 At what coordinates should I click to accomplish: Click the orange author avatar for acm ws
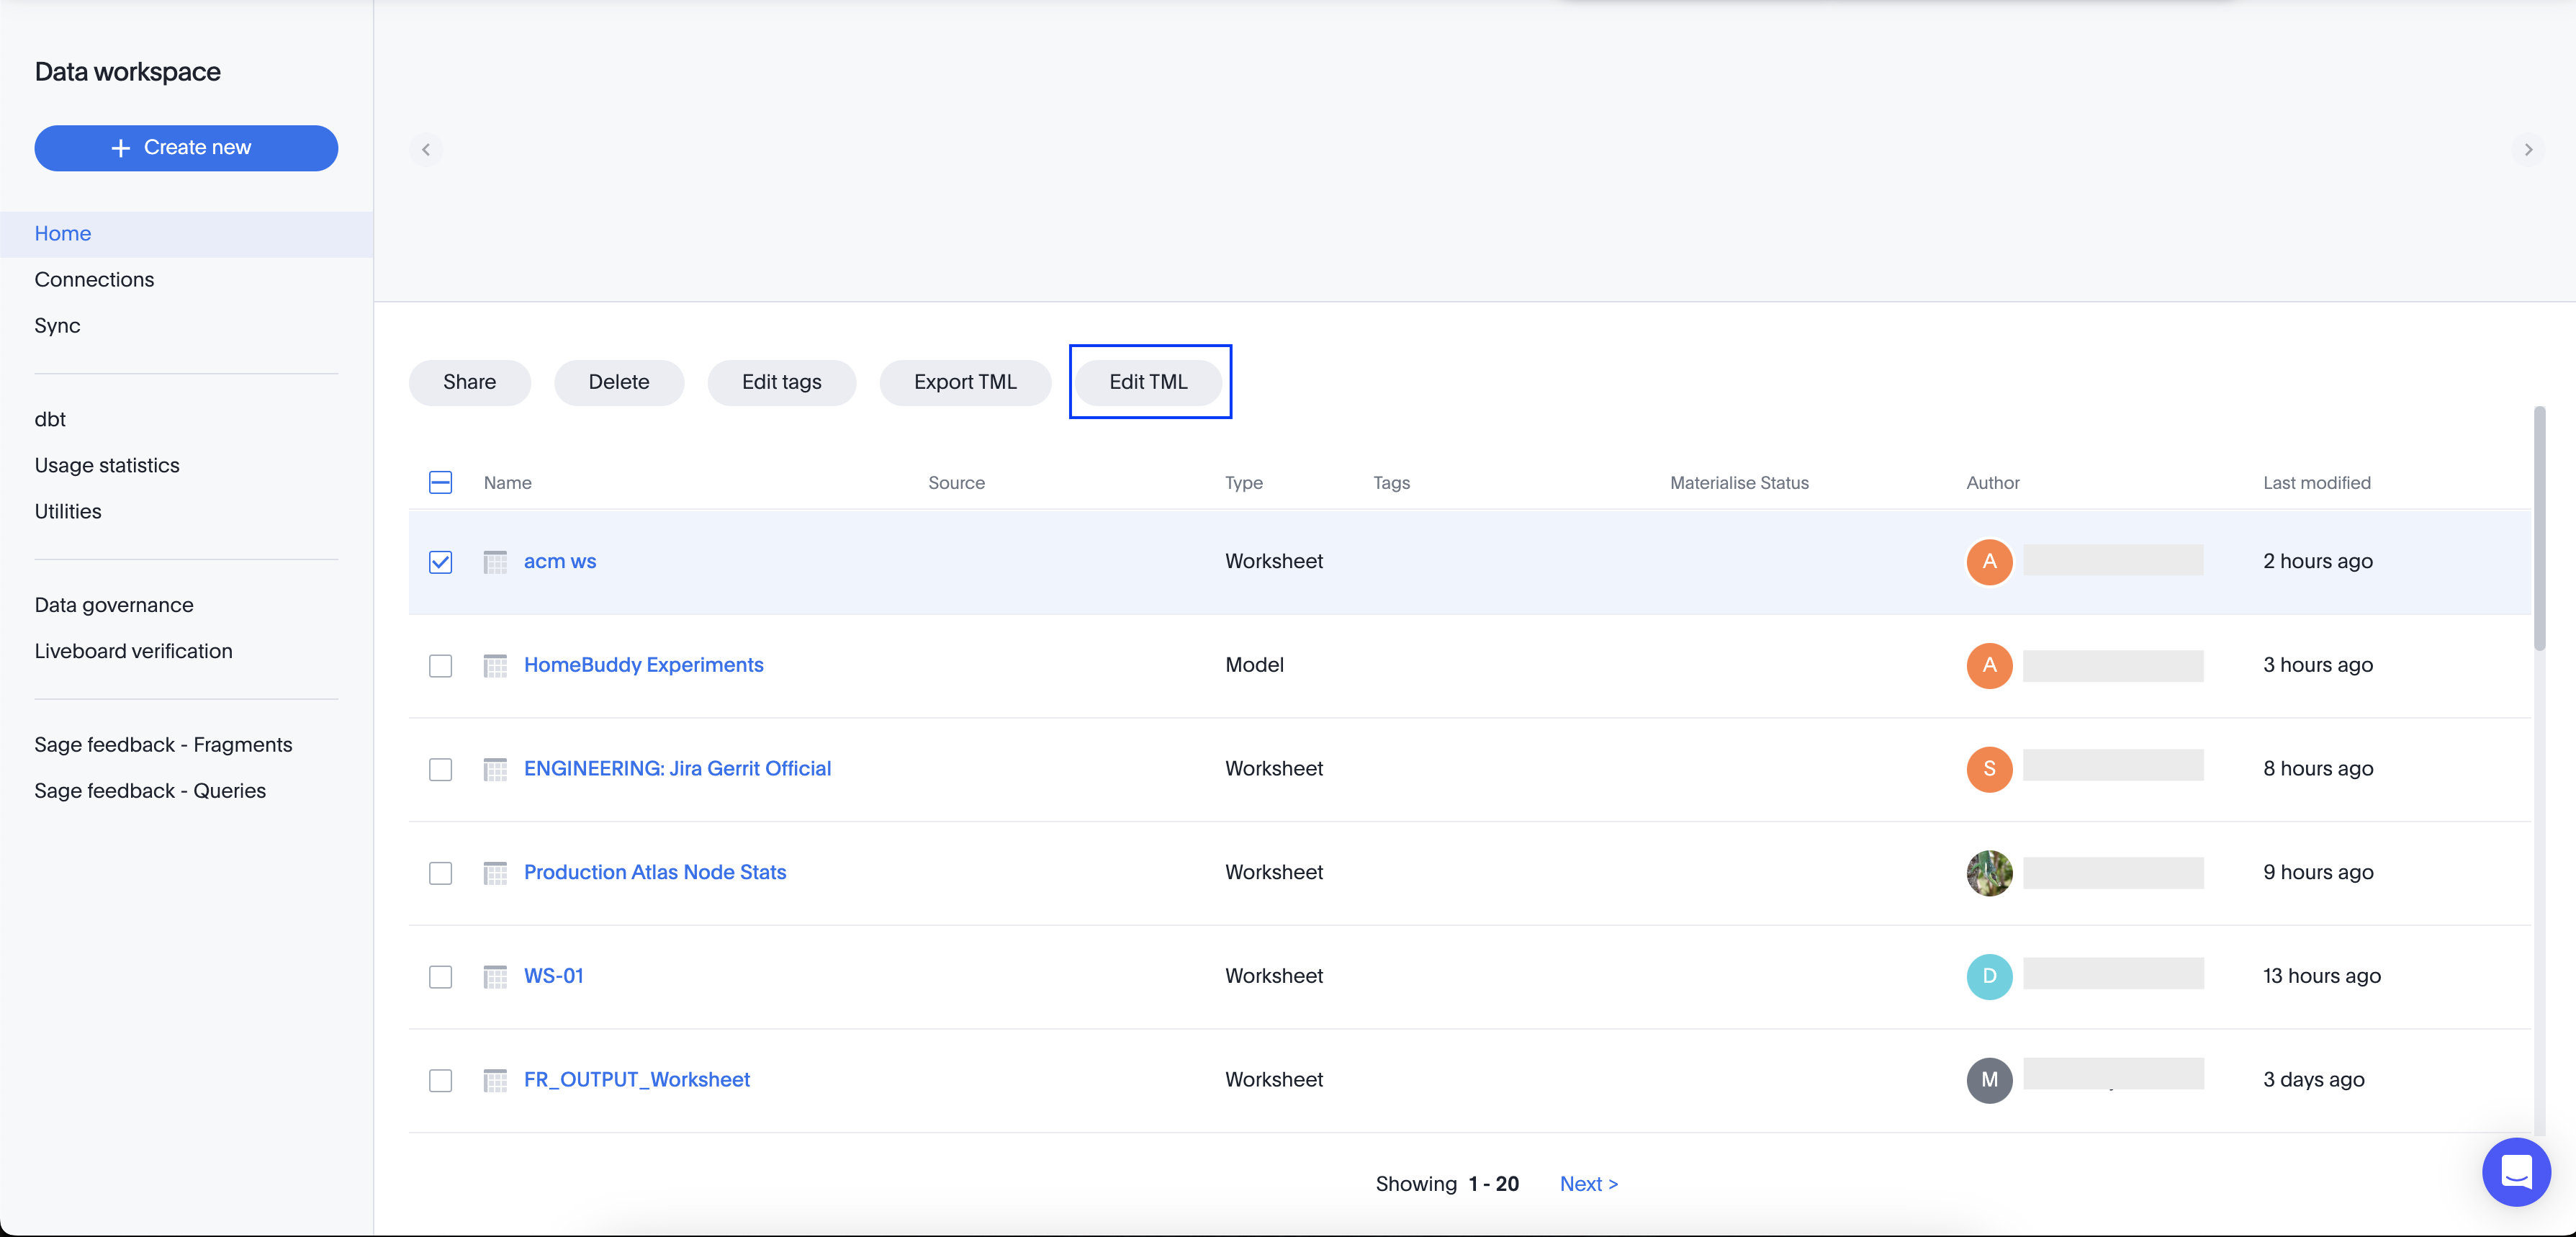pos(1989,562)
